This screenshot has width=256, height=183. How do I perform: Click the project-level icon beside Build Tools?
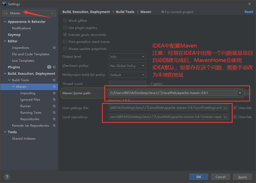(54, 80)
